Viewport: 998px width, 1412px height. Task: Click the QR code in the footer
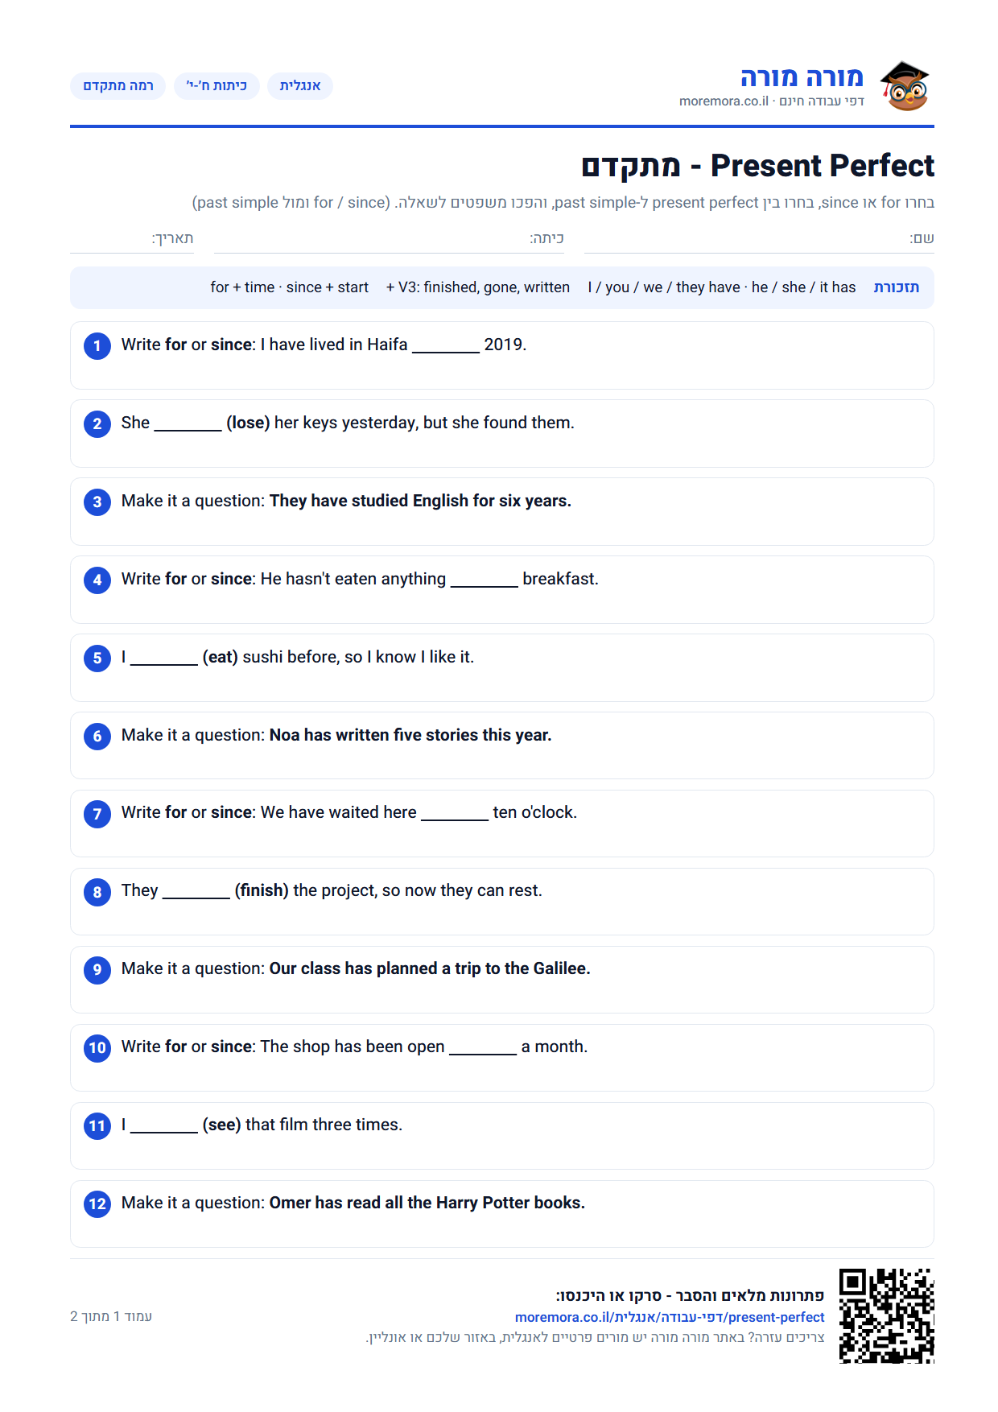coord(886,1315)
